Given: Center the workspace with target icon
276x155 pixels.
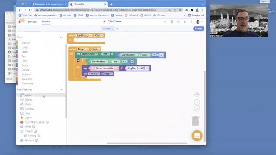Looking at the screenshot, I should [197, 94].
